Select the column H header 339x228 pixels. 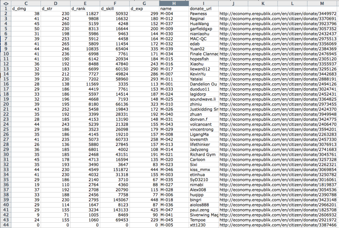(174, 3)
